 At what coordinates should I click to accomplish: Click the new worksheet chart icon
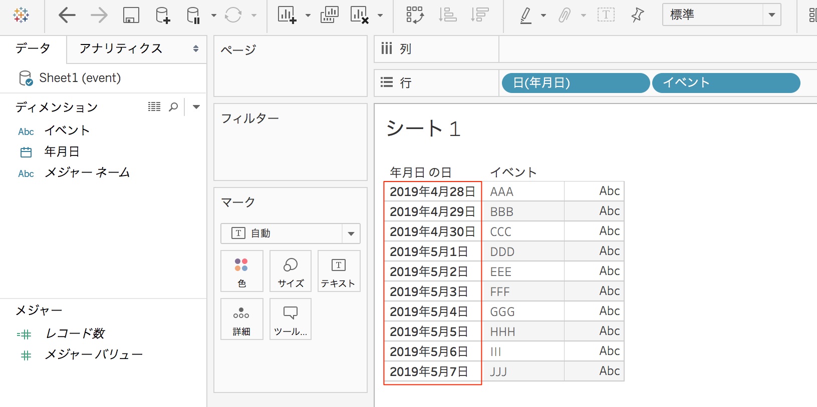287,15
